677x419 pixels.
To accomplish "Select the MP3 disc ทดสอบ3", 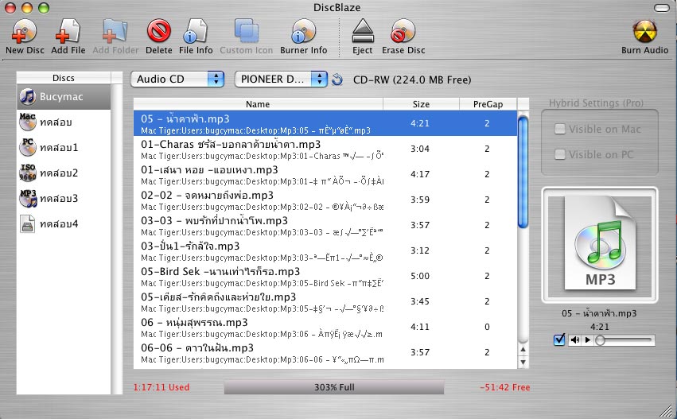I will [64, 199].
